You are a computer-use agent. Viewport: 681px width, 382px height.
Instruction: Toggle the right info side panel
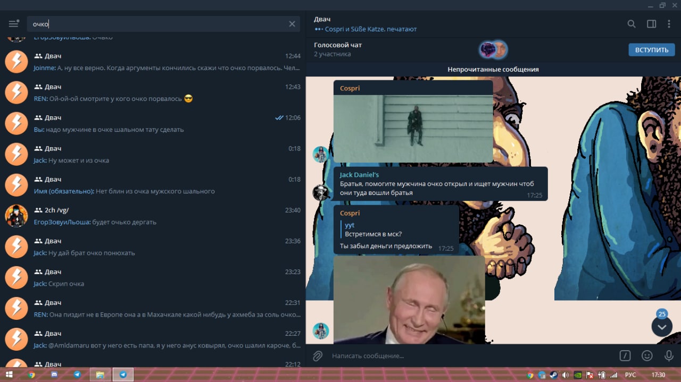tap(652, 24)
